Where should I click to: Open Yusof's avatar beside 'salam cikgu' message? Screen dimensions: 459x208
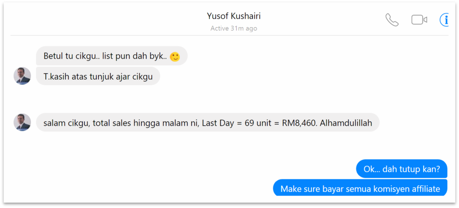(x=22, y=122)
